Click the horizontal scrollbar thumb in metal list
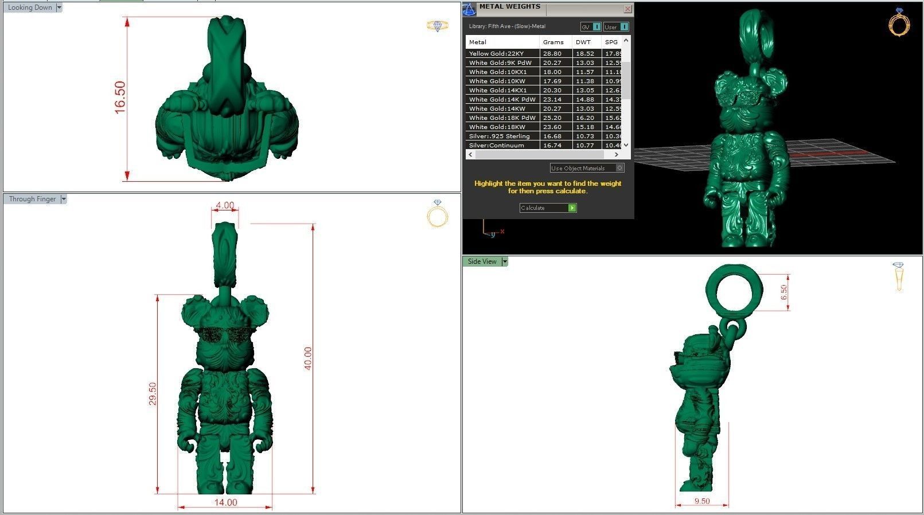Viewport: 924px width, 515px height. (539, 154)
